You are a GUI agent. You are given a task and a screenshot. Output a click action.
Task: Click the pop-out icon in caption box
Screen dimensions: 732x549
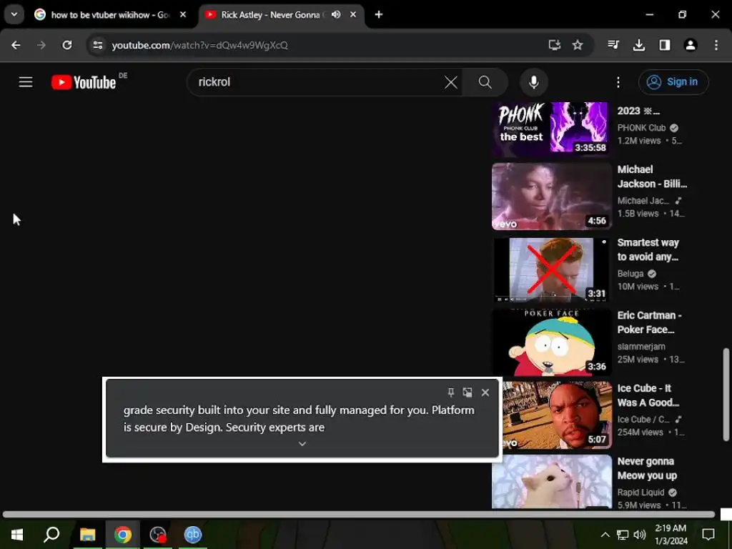[x=468, y=392]
